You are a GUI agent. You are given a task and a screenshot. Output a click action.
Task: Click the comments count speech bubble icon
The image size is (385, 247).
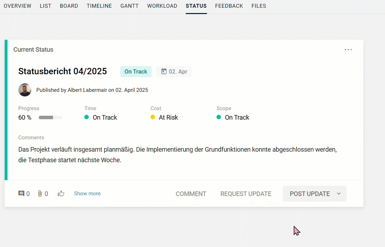click(22, 194)
